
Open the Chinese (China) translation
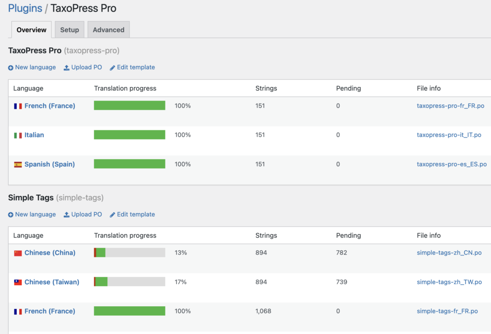click(50, 253)
